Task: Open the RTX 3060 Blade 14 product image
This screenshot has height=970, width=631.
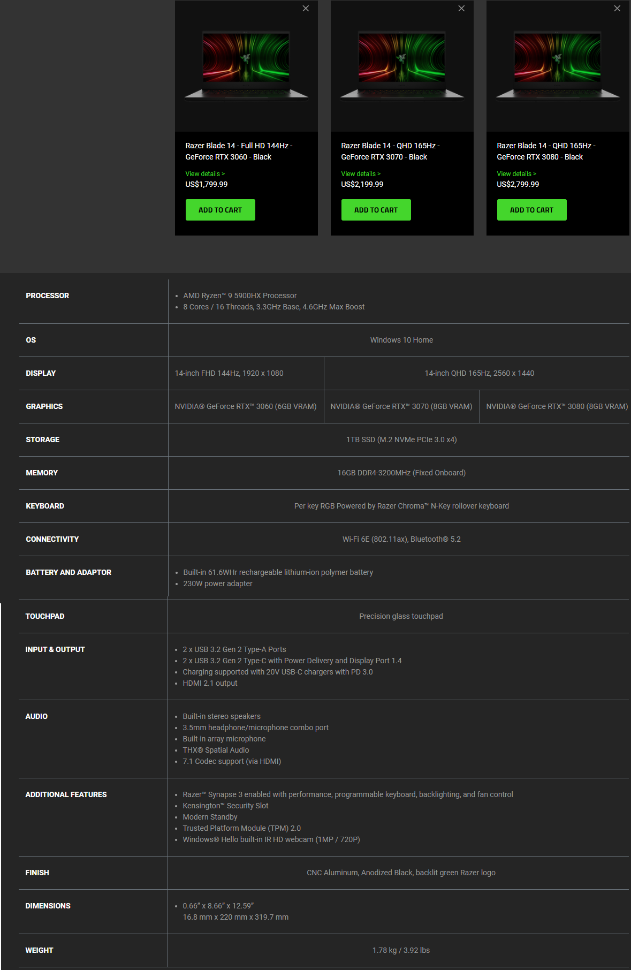Action: click(246, 66)
